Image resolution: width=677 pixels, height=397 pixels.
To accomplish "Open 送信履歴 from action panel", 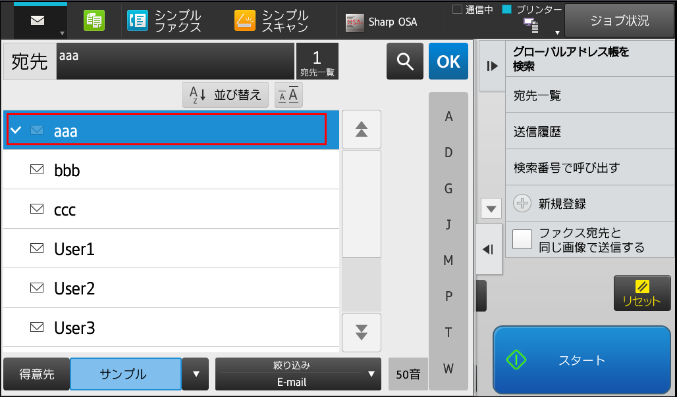I will point(589,131).
